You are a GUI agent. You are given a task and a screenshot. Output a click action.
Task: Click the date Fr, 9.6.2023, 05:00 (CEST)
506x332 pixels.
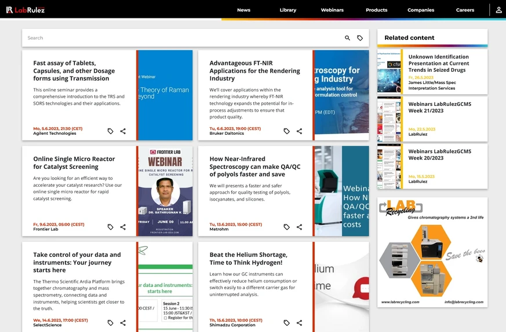(x=59, y=224)
